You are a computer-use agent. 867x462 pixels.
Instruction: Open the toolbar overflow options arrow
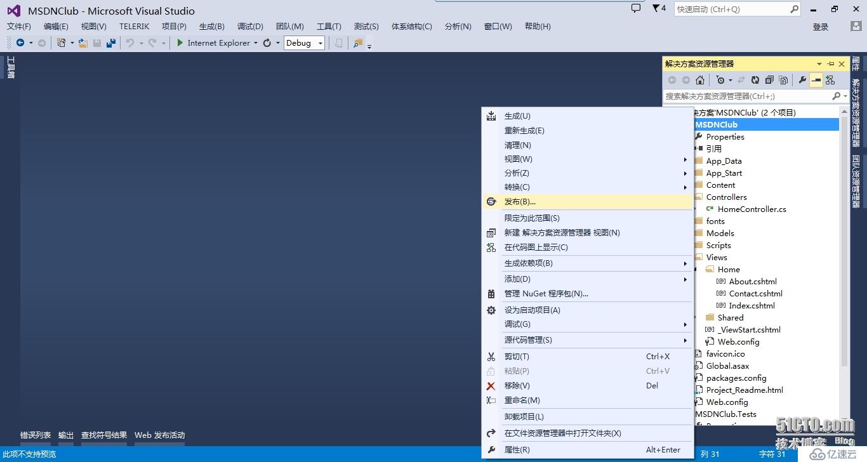click(369, 46)
